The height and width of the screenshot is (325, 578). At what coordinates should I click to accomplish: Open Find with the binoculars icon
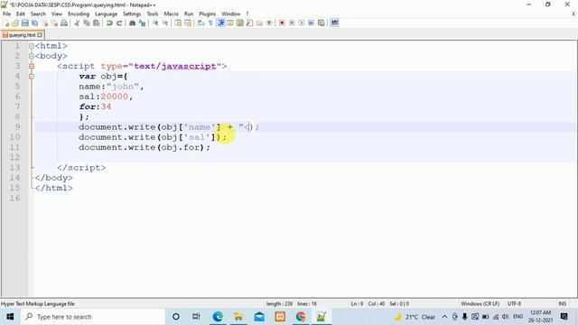coord(132,23)
